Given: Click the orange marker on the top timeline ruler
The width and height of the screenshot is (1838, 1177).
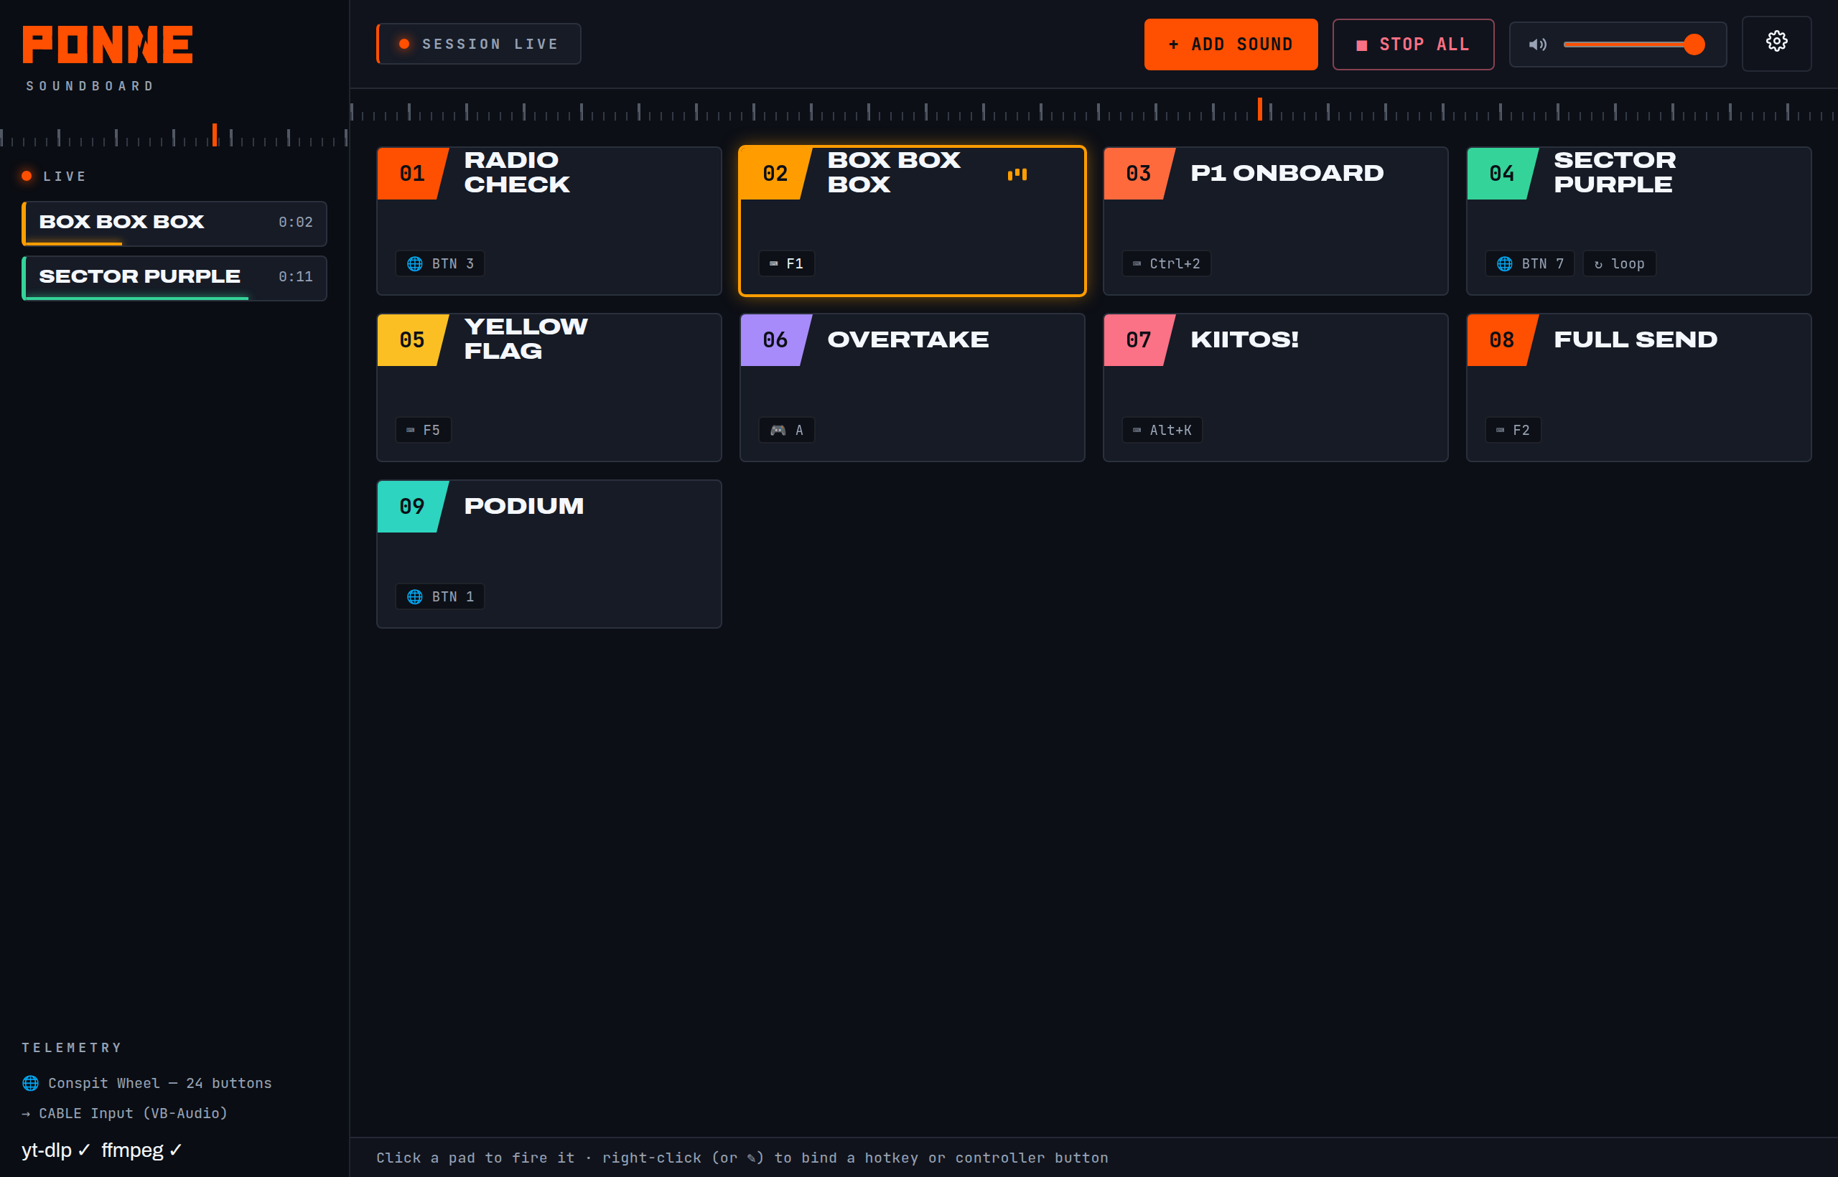Looking at the screenshot, I should (1260, 108).
